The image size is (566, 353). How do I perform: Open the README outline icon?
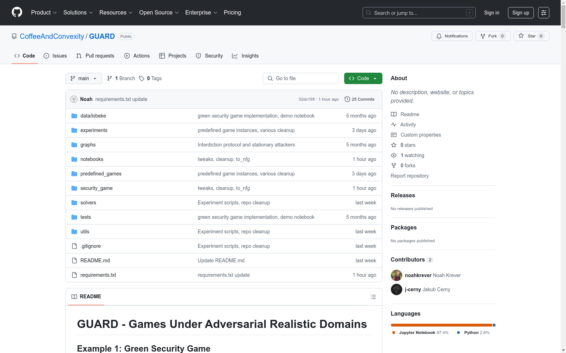click(x=373, y=297)
